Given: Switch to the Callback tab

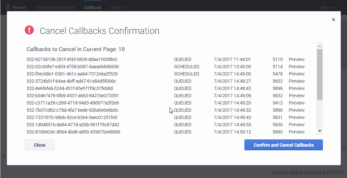Looking at the screenshot, I should [x=92, y=8].
